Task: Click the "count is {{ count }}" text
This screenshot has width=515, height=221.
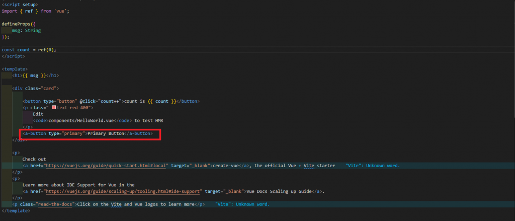Action: (x=150, y=101)
